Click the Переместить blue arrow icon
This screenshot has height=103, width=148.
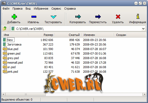98,17
